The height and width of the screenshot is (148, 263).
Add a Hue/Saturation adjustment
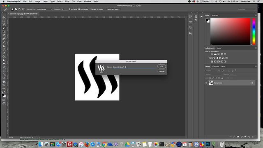click(210, 58)
